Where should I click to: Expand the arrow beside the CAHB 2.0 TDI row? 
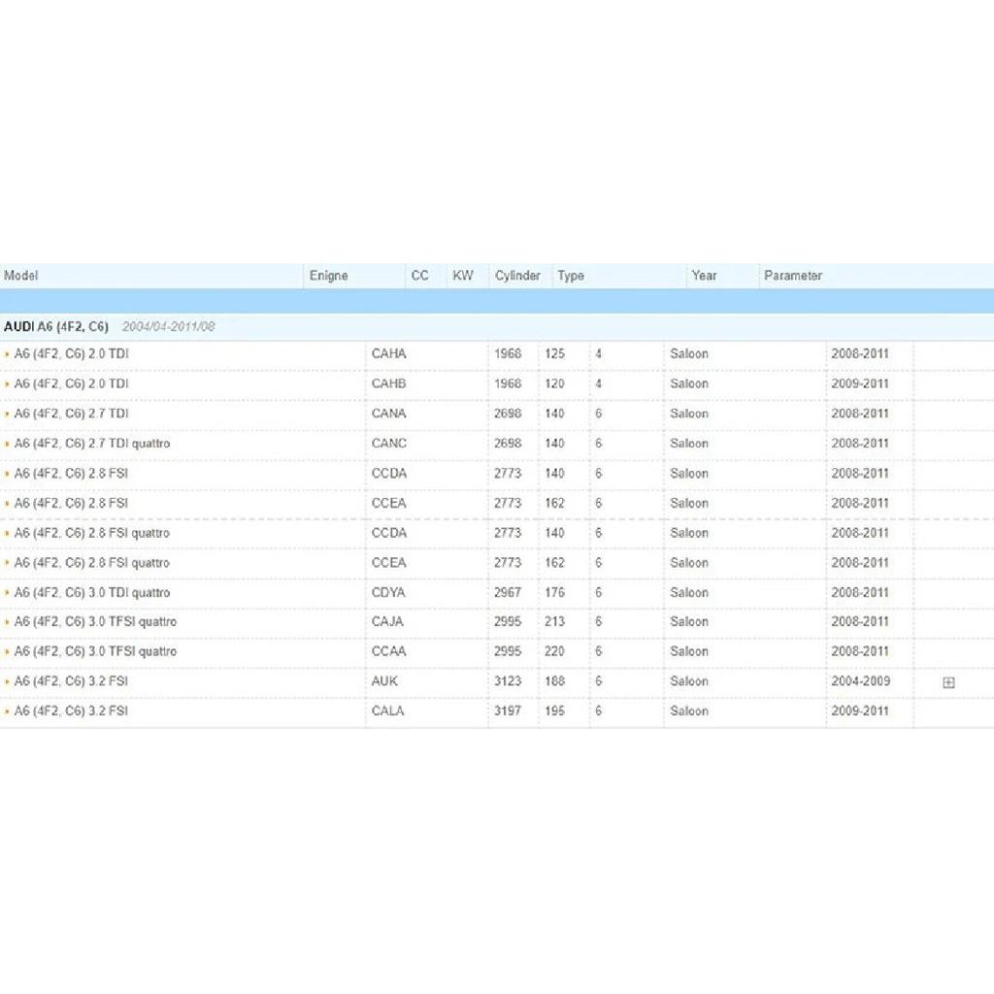(7, 384)
